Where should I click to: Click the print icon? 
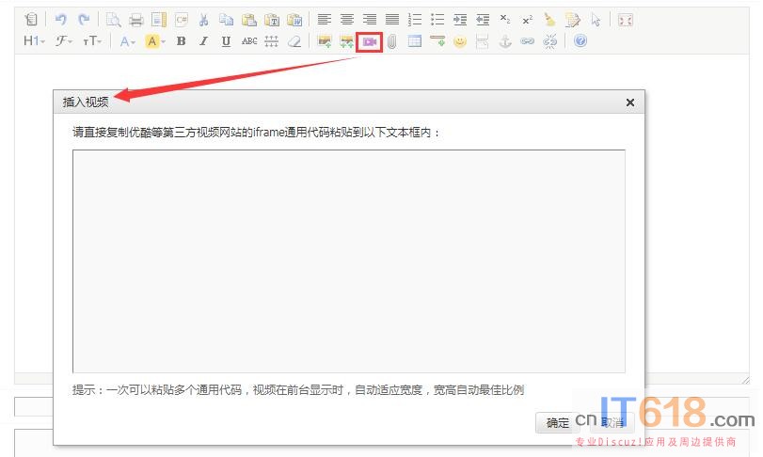click(135, 19)
